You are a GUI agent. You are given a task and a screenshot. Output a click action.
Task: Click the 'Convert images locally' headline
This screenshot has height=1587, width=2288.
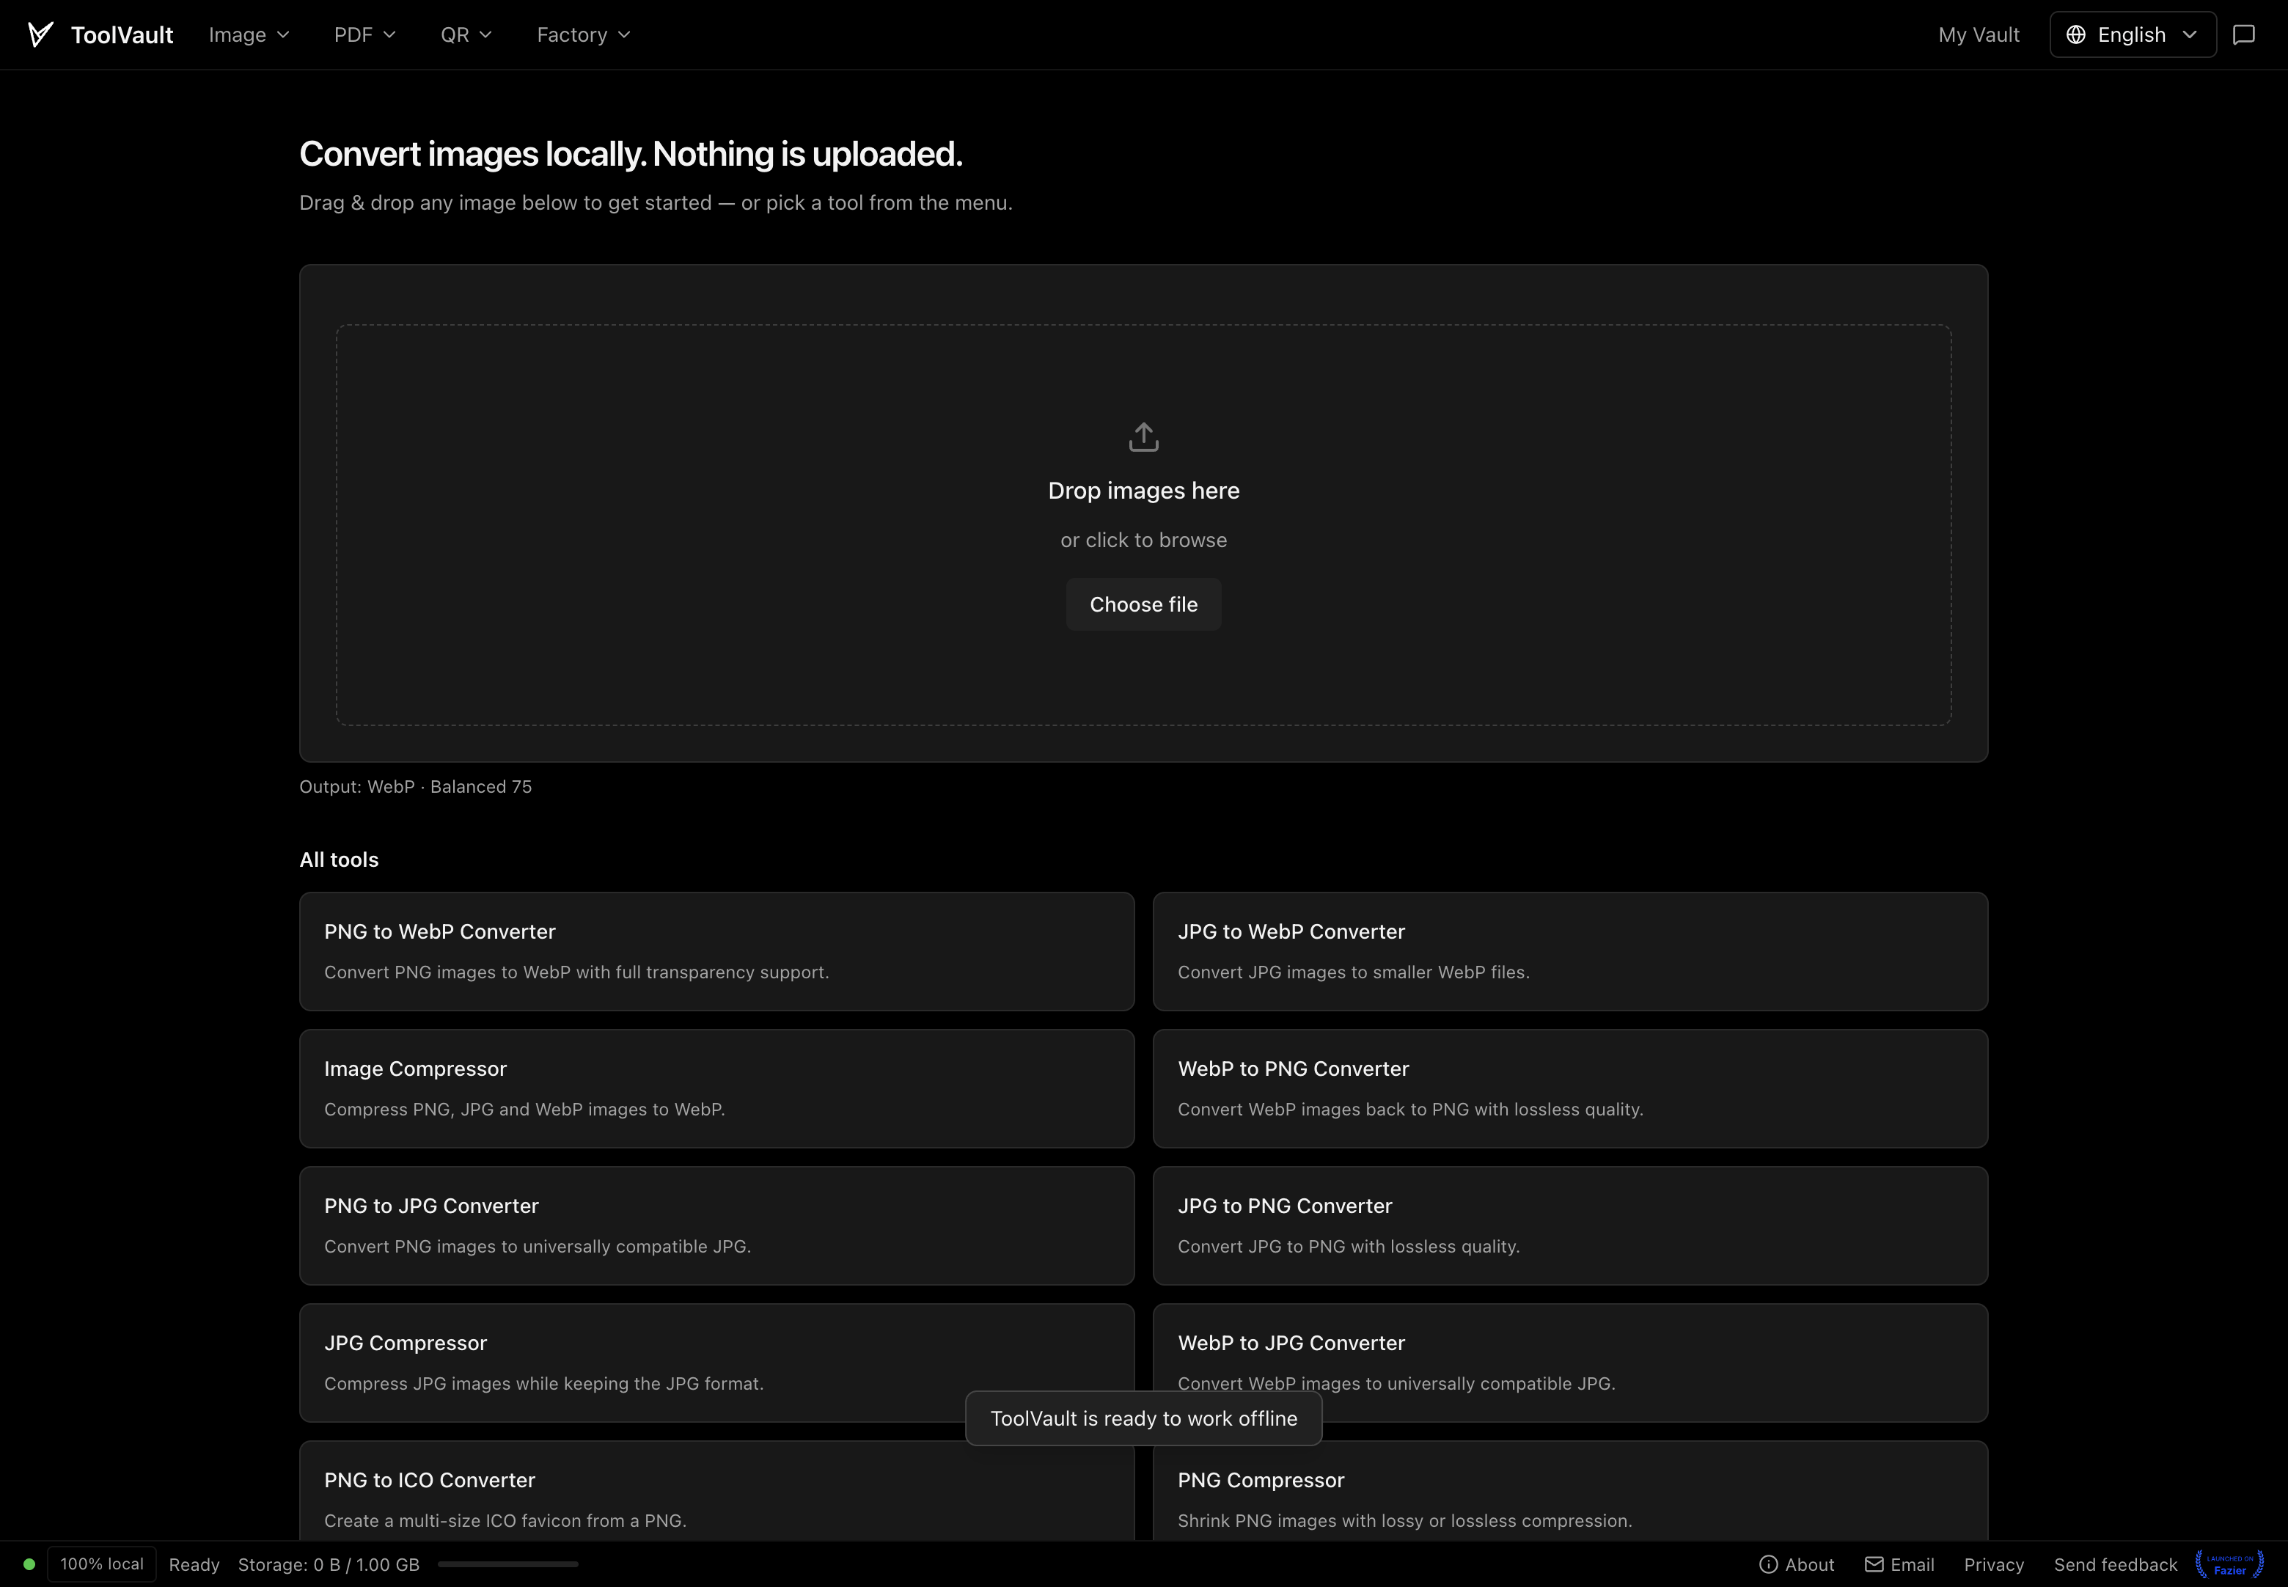tap(631, 154)
